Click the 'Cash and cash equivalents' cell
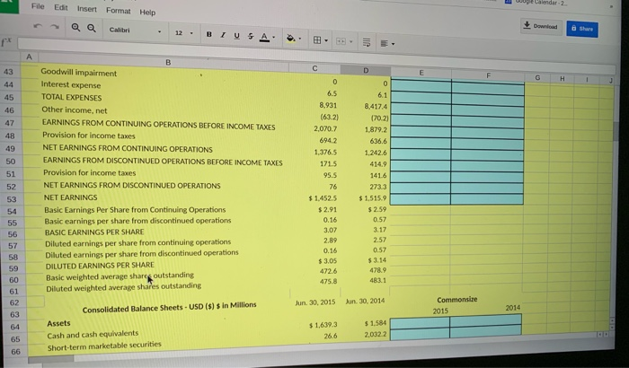The image size is (629, 368). (x=93, y=334)
